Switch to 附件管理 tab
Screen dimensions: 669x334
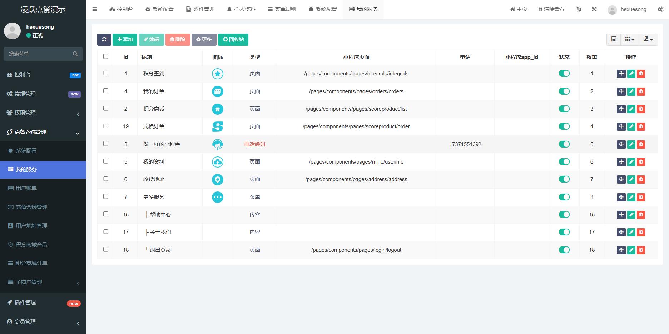[200, 9]
